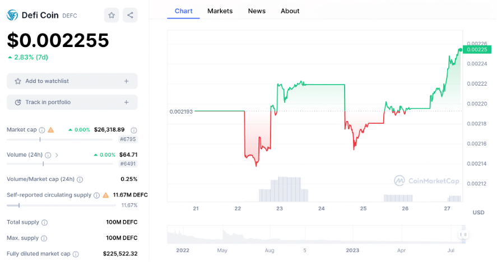This screenshot has height=262, width=497.
Task: Open the News tab
Action: [257, 11]
